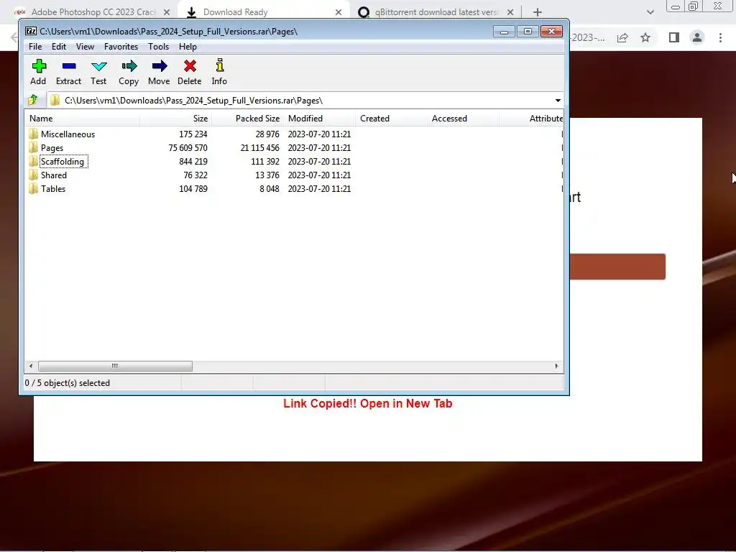
Task: Open a new Chrome tab
Action: [538, 12]
